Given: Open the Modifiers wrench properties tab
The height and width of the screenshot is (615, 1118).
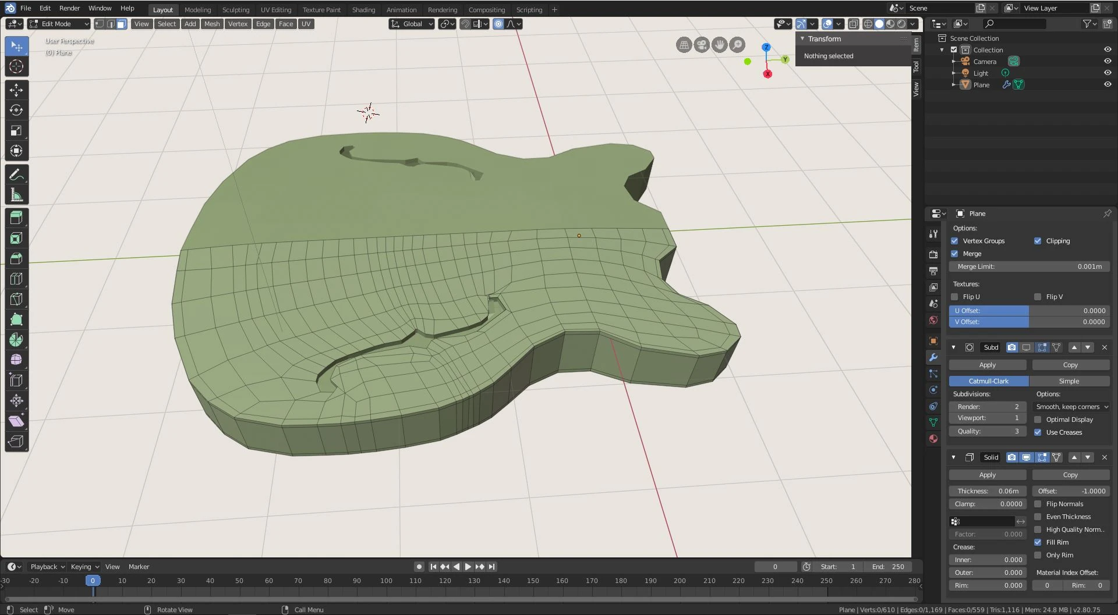Looking at the screenshot, I should (x=933, y=357).
